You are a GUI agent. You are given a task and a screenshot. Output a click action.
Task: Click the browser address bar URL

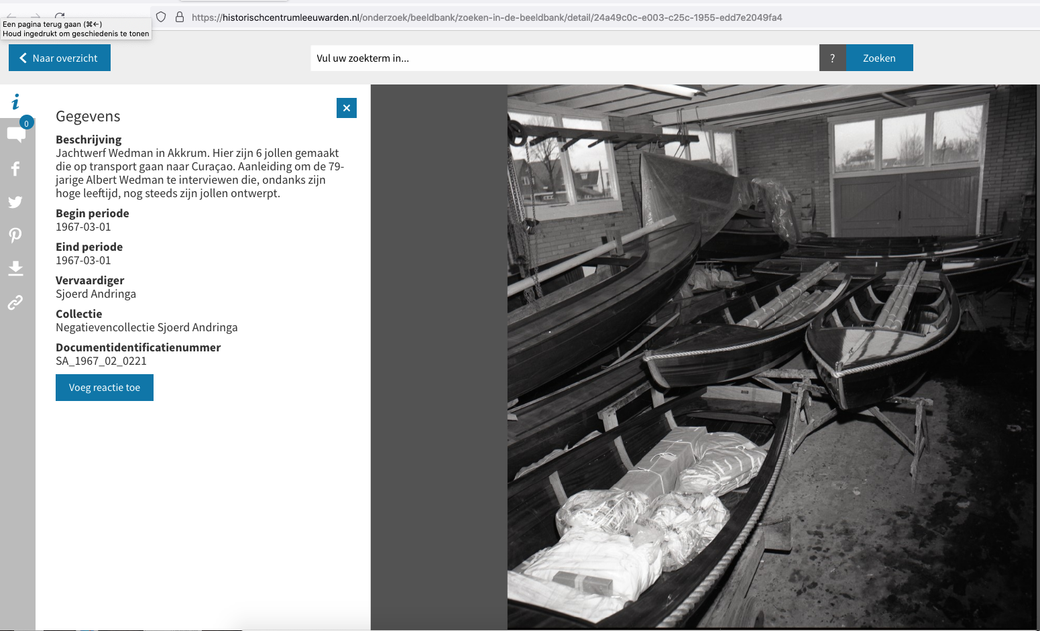487,17
